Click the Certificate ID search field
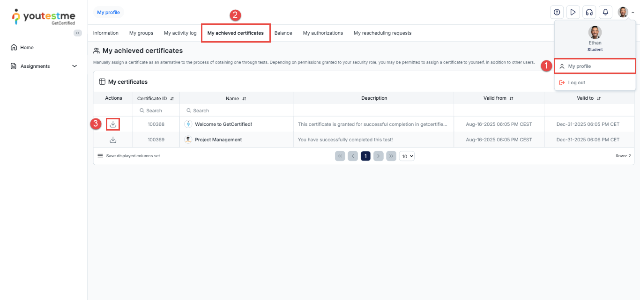The width and height of the screenshot is (640, 300). pos(157,111)
